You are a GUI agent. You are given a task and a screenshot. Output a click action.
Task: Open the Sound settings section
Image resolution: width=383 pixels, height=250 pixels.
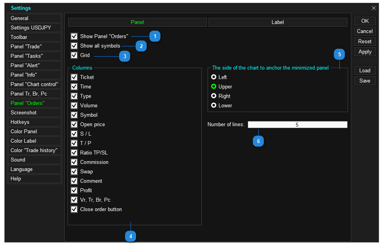pos(35,160)
